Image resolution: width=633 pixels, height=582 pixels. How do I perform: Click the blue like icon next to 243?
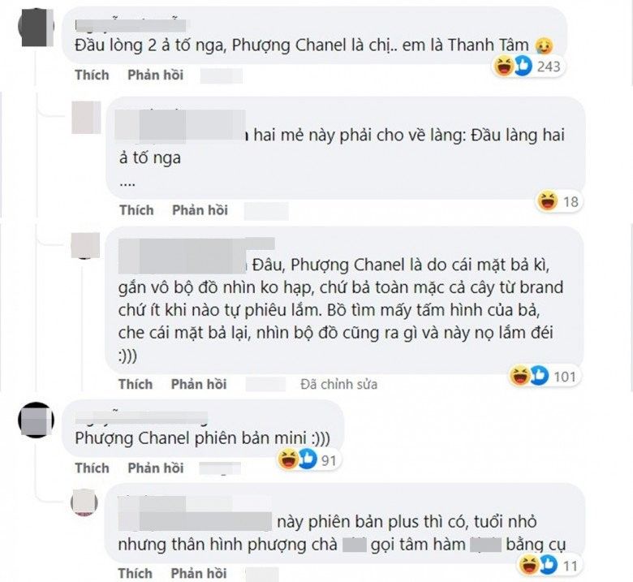[523, 66]
